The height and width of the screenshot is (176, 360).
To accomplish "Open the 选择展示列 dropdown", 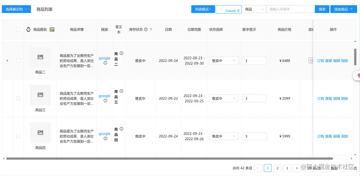I will [16, 9].
